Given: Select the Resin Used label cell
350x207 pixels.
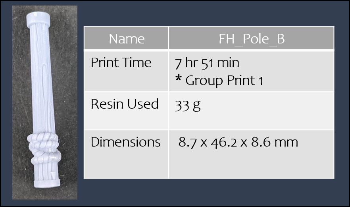Looking at the screenshot, I should [x=126, y=111].
